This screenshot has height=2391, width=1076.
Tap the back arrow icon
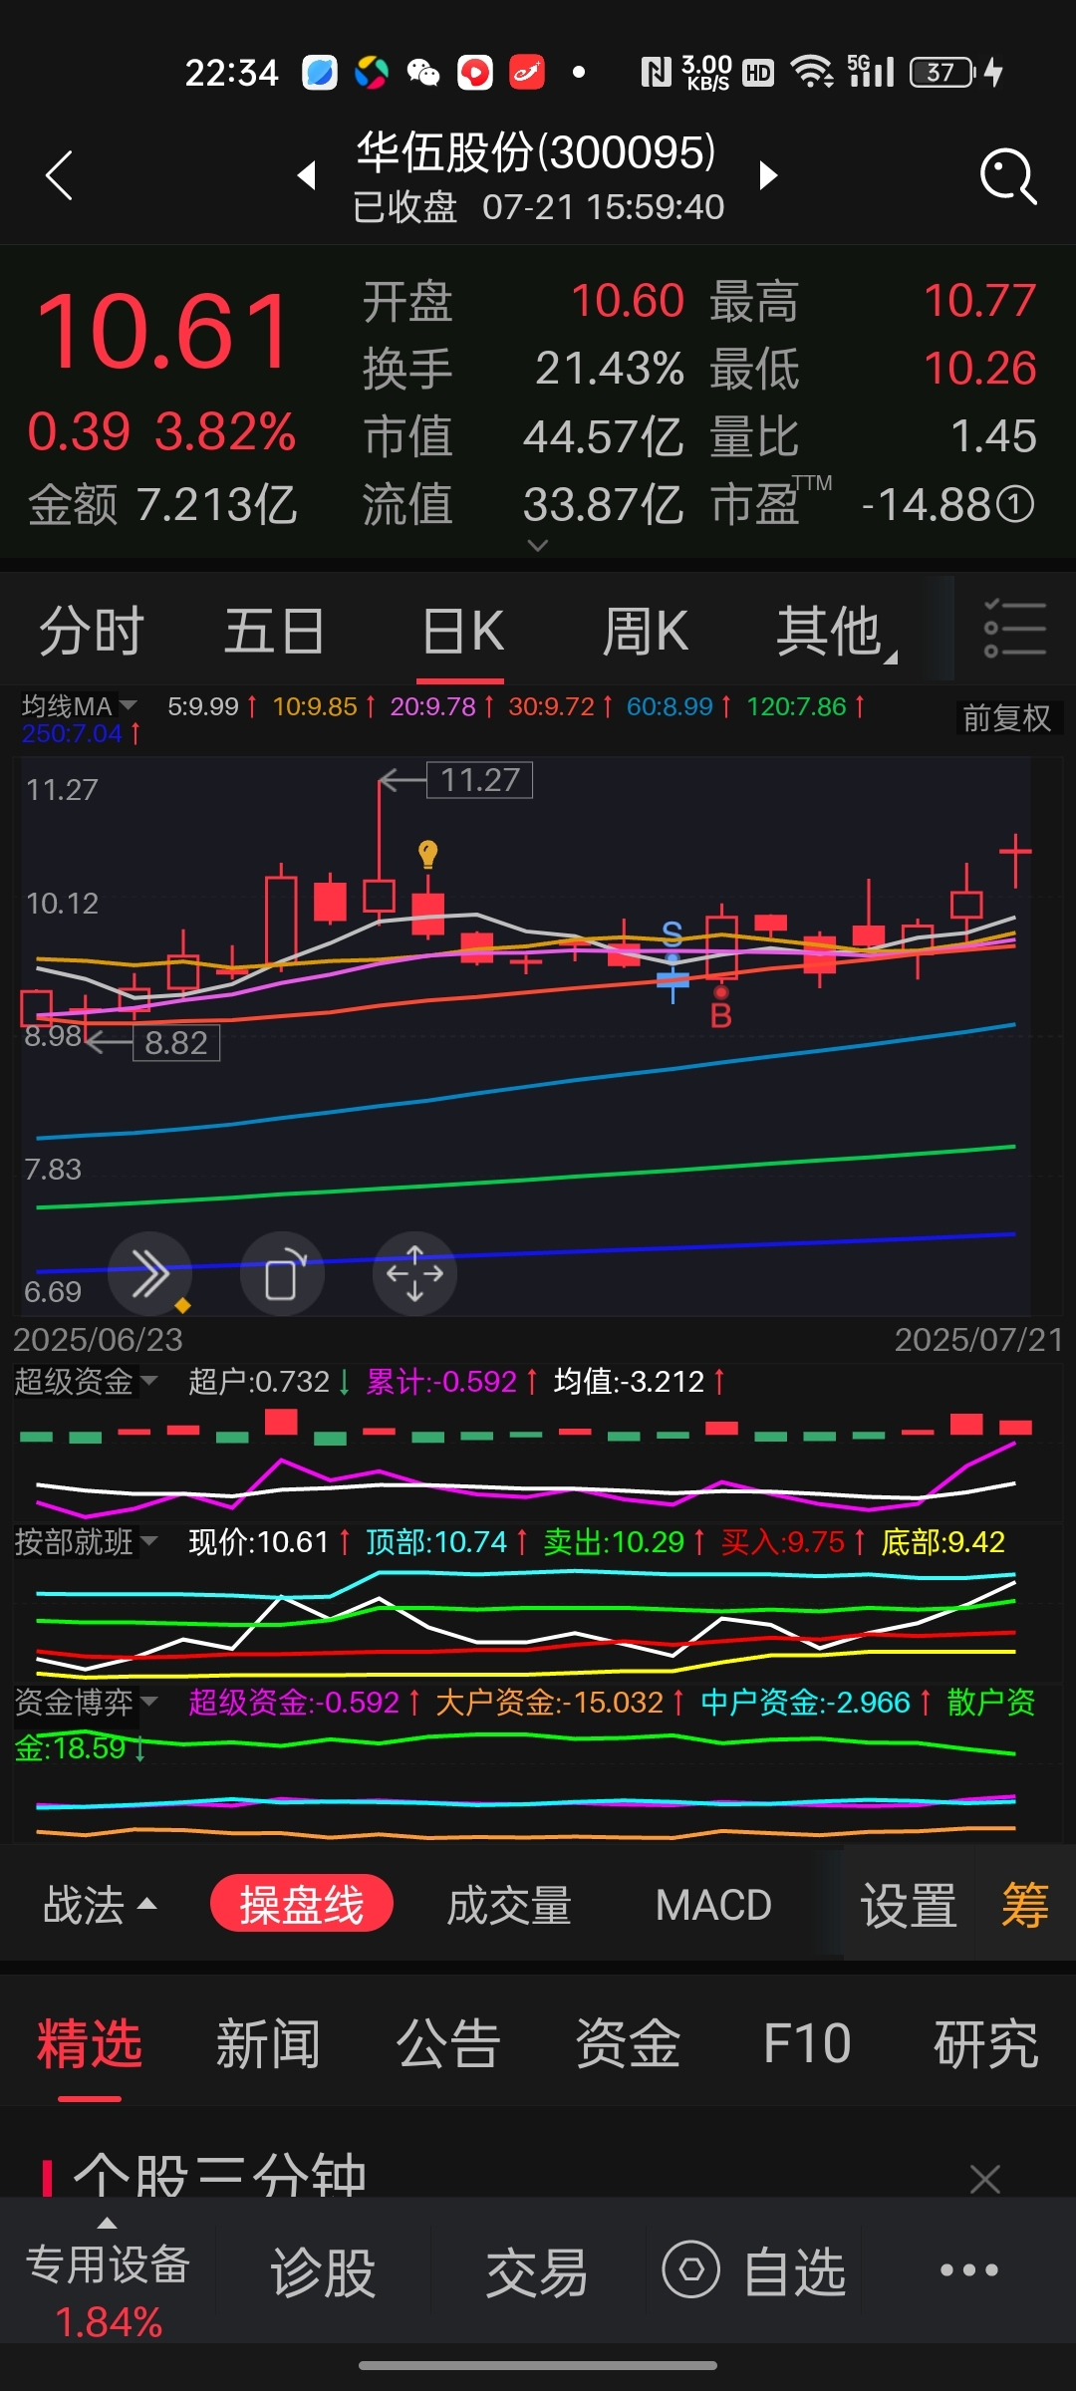(60, 176)
